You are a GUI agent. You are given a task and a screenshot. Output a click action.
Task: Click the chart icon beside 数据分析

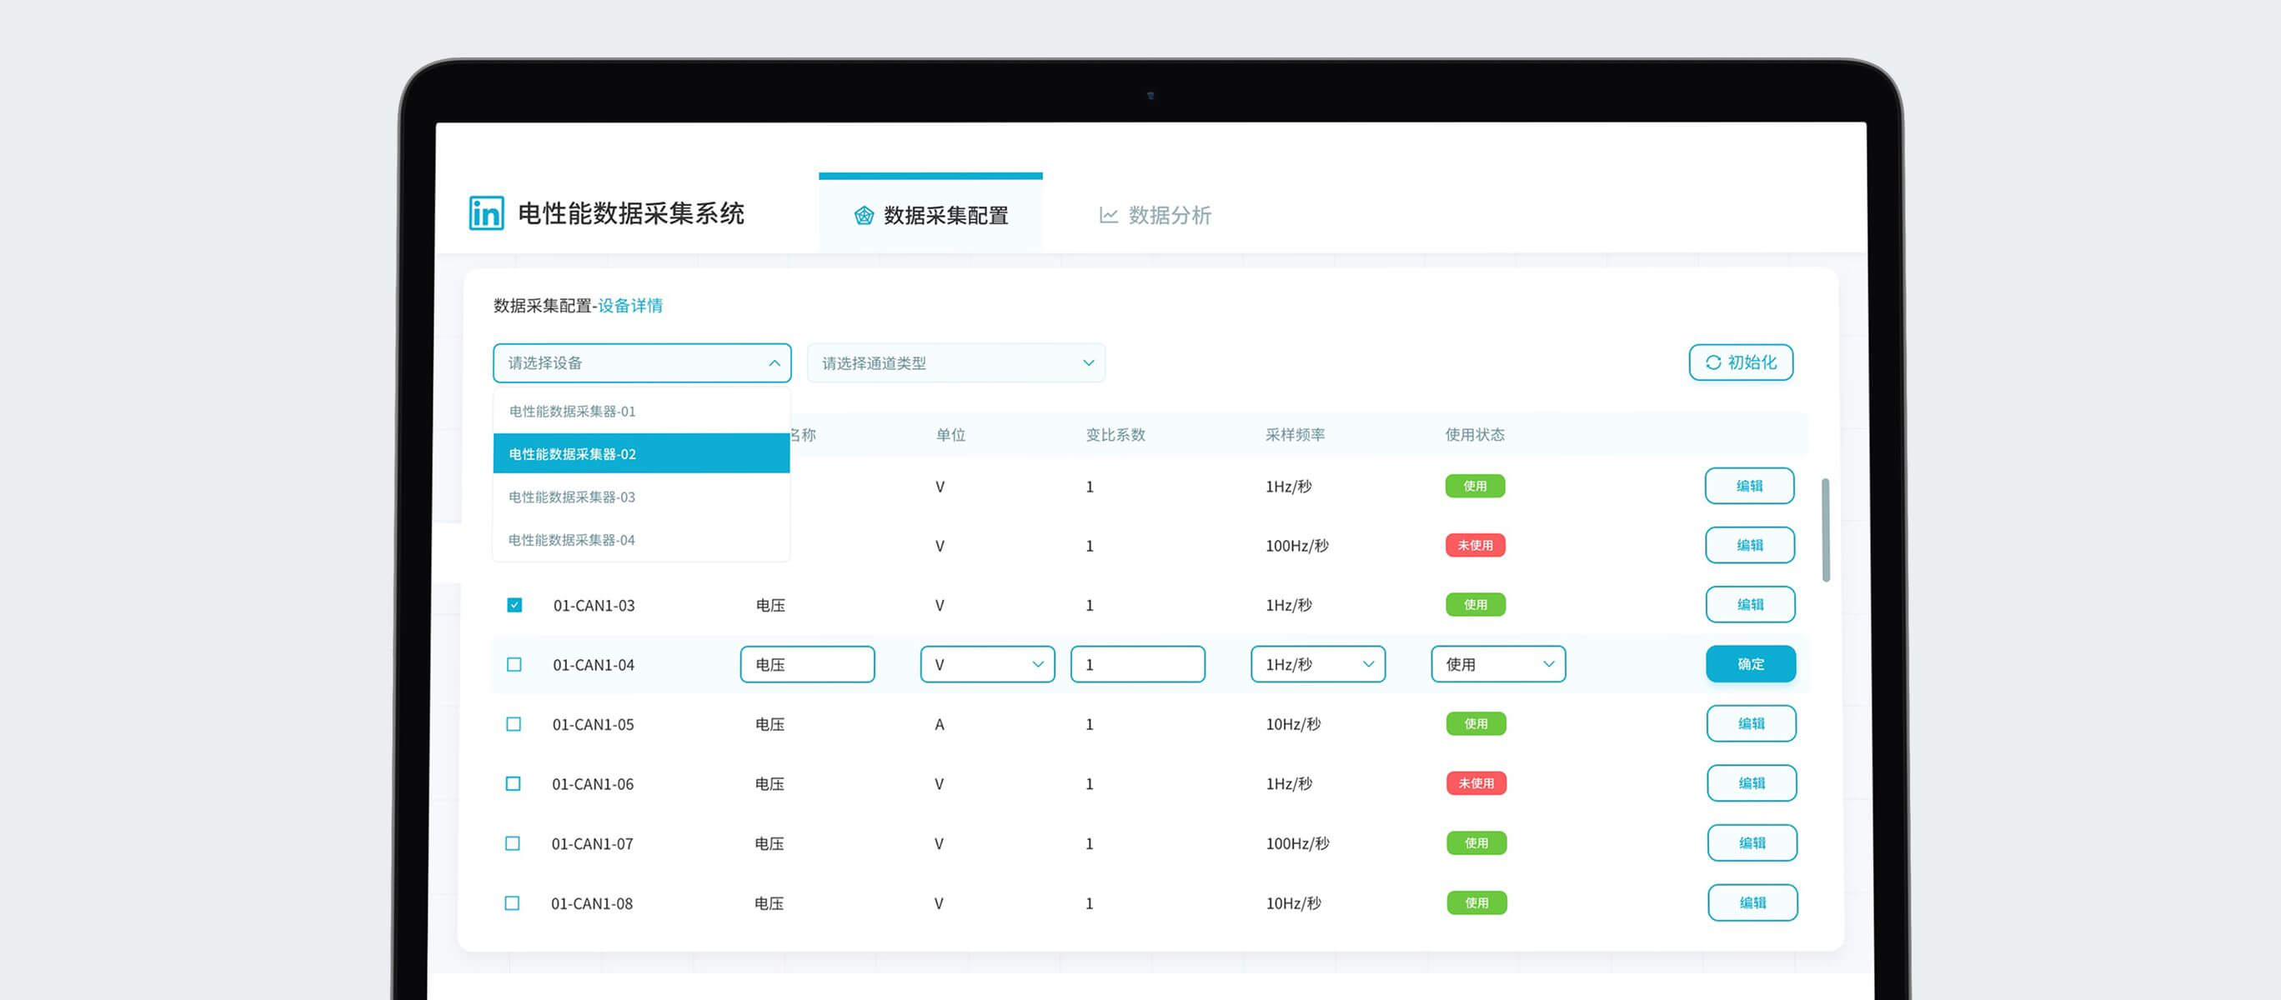(x=1108, y=215)
